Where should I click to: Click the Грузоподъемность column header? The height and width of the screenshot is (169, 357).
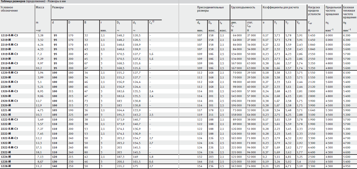pyautogui.click(x=243, y=7)
